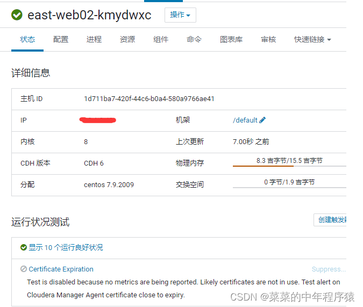Click the CDH 6 version value
The image size is (363, 307).
pyautogui.click(x=94, y=163)
